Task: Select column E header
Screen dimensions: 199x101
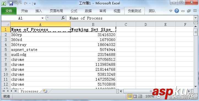Action: pos(165,24)
